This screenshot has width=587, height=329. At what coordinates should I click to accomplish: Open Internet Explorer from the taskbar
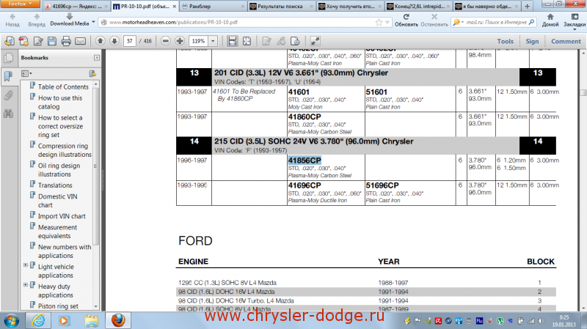click(x=38, y=320)
